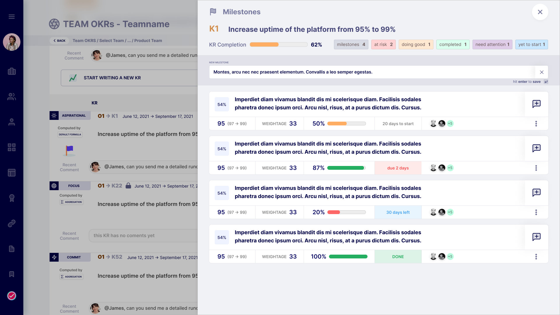Click the briefcase icon in the sidebar
The height and width of the screenshot is (315, 560).
[x=12, y=71]
